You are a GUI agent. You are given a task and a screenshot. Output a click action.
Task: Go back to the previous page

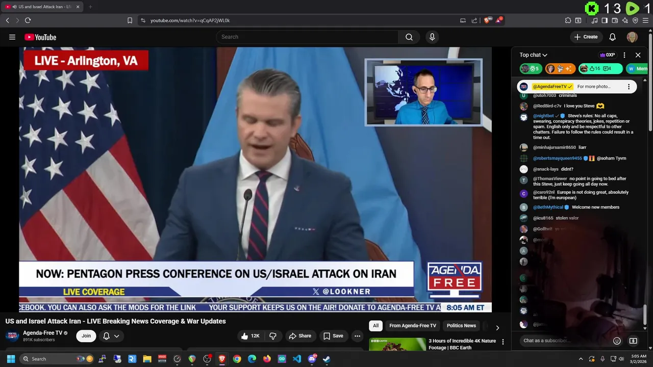7,20
